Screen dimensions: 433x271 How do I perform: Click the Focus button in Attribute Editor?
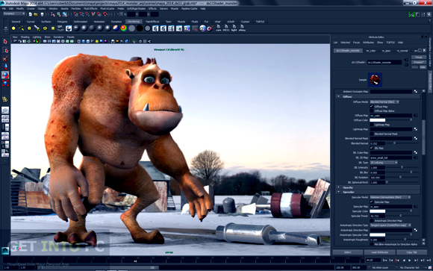click(419, 57)
